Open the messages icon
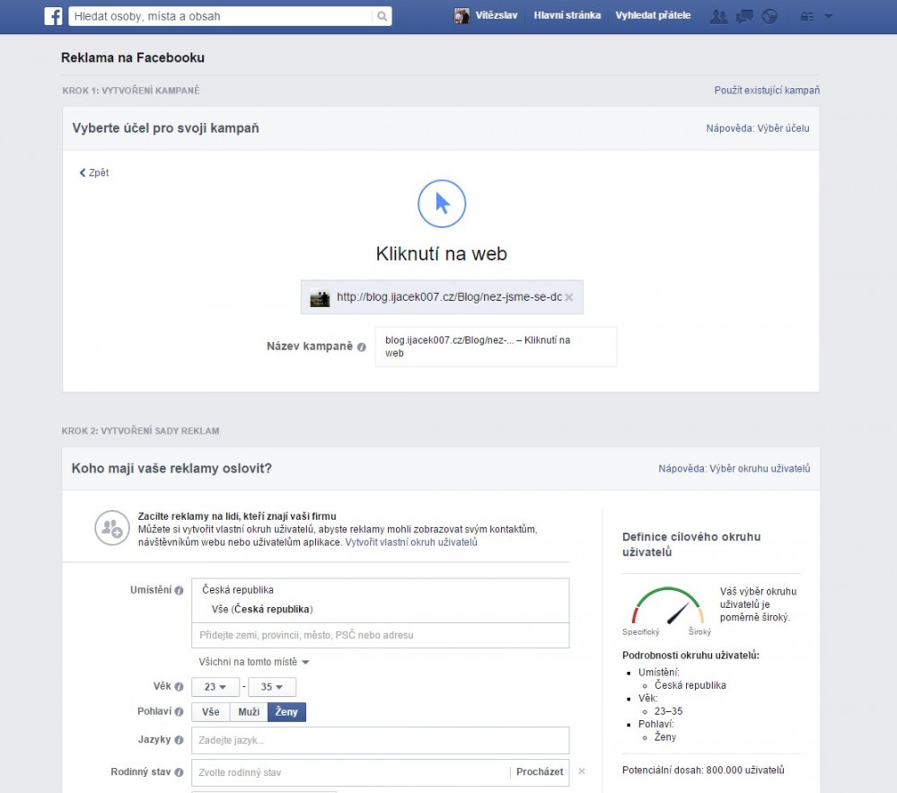The image size is (897, 793). 743,16
